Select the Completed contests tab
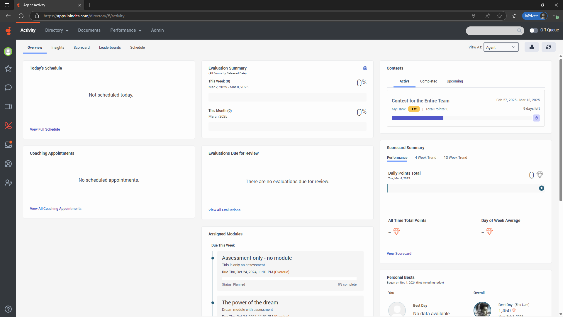The height and width of the screenshot is (317, 563). 428,81
